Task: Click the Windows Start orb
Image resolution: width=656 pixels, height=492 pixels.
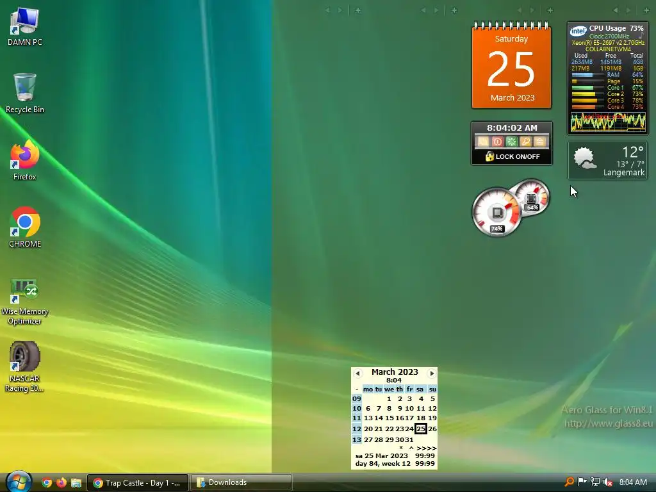Action: [19, 482]
